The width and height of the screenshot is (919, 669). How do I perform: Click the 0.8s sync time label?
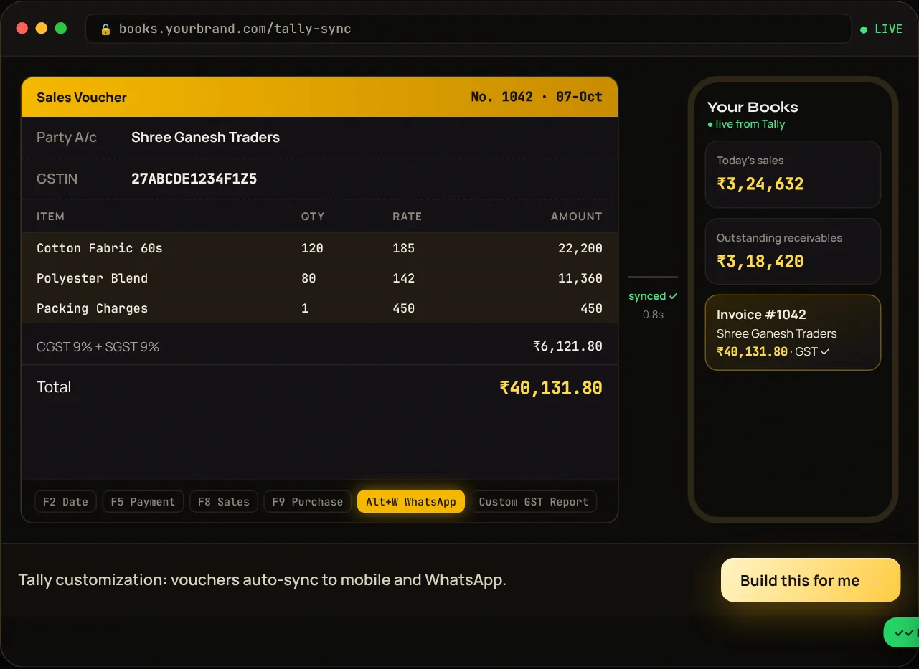(x=653, y=314)
